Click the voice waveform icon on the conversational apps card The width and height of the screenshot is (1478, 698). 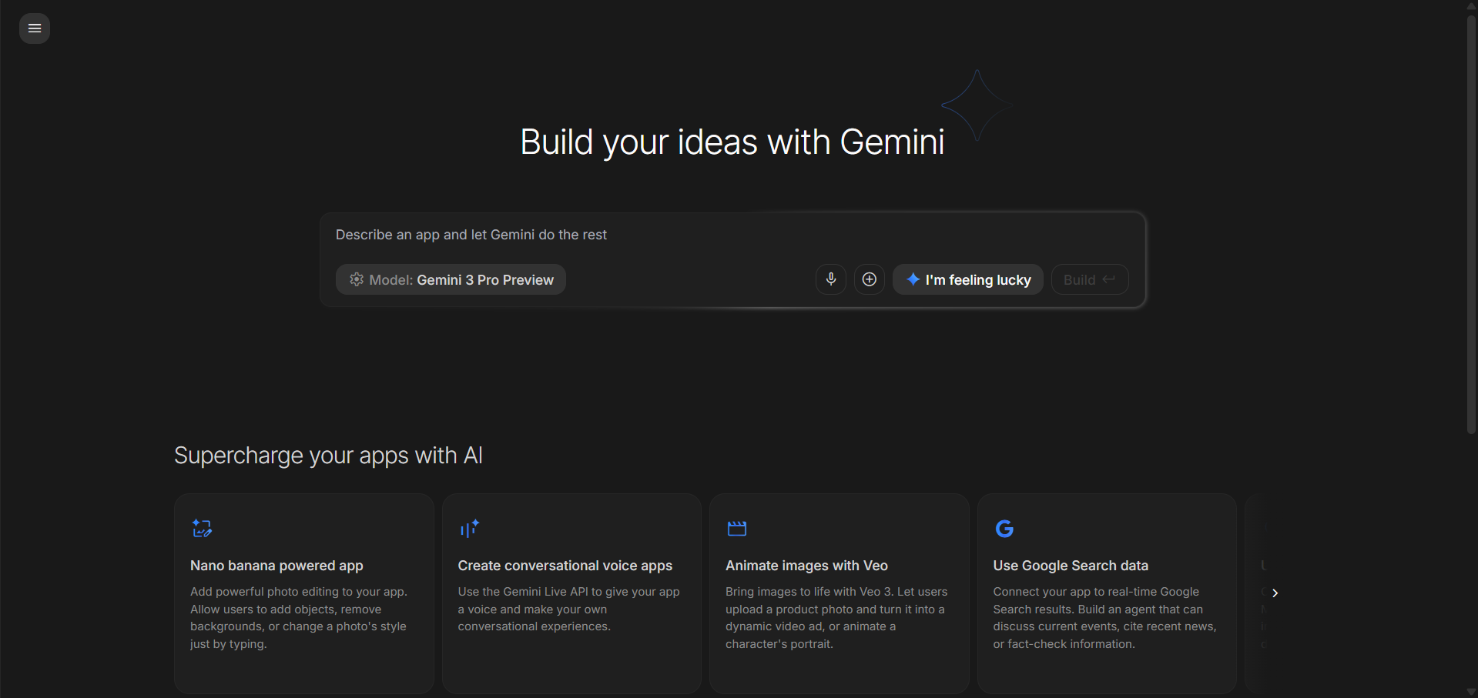pos(470,528)
